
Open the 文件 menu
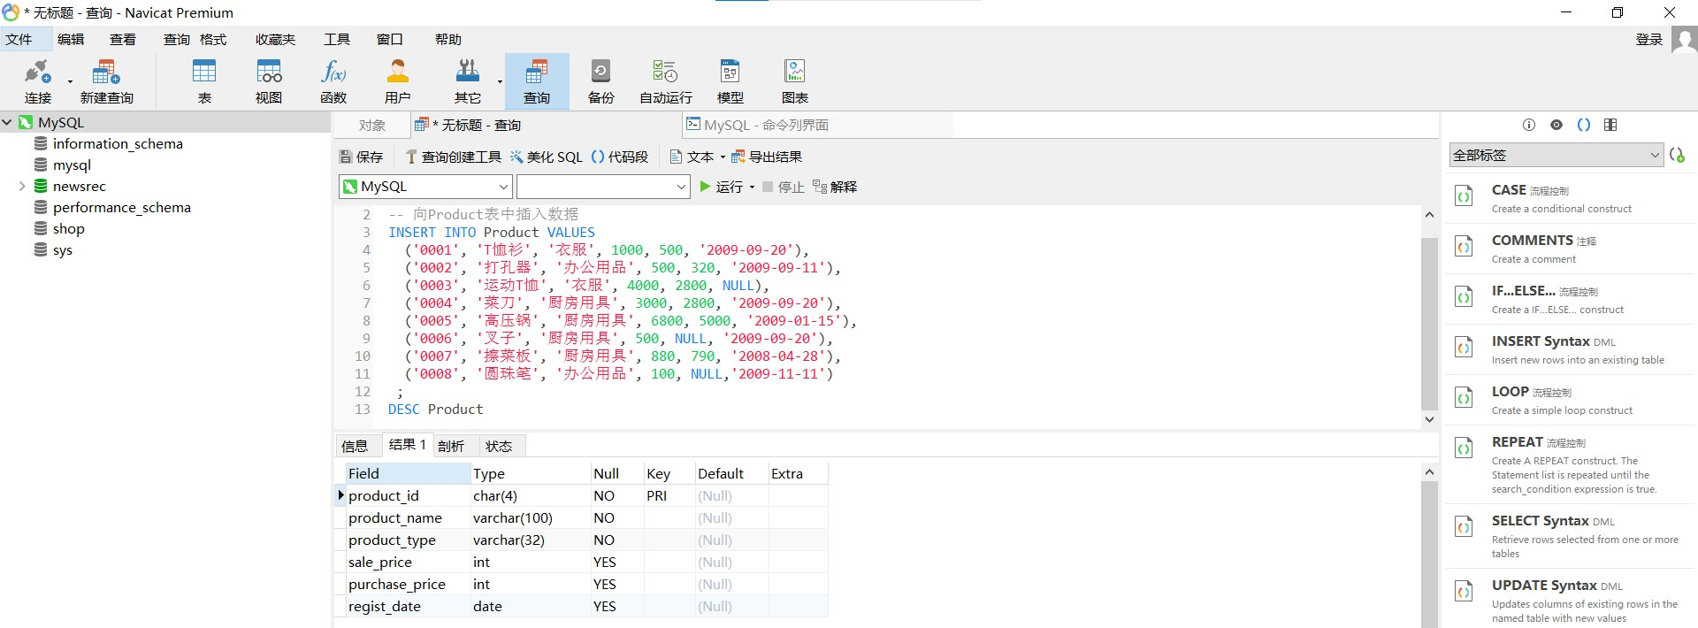coord(19,40)
